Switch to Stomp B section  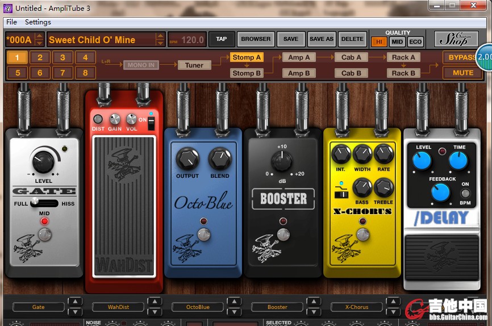click(247, 73)
